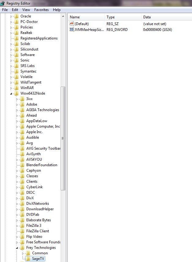Click the AviSynth folder icon
This screenshot has width=192, height=262.
[22, 154]
